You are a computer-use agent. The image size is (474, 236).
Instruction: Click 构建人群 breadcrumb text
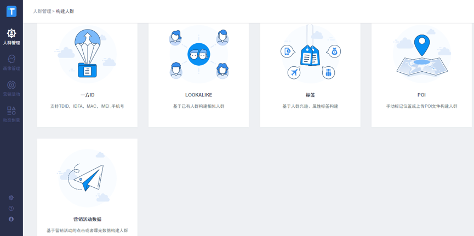65,11
